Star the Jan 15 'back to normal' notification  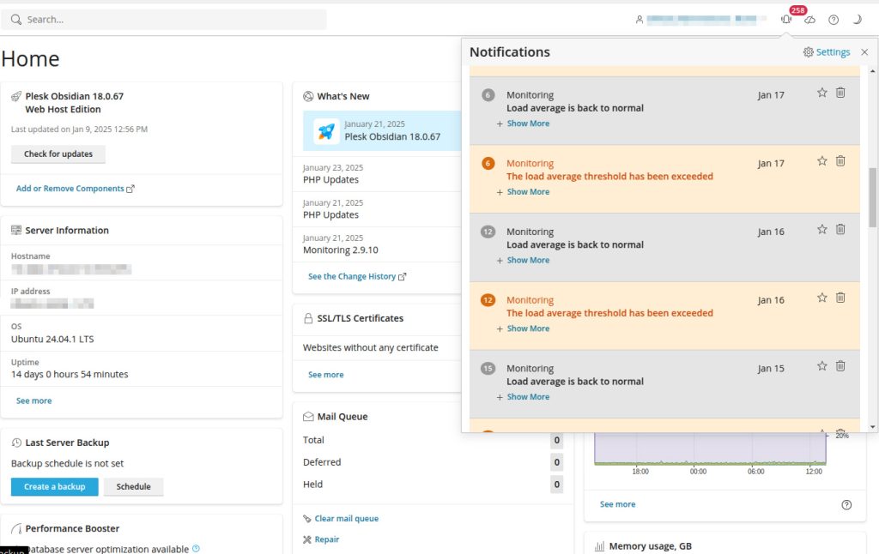pyautogui.click(x=821, y=366)
